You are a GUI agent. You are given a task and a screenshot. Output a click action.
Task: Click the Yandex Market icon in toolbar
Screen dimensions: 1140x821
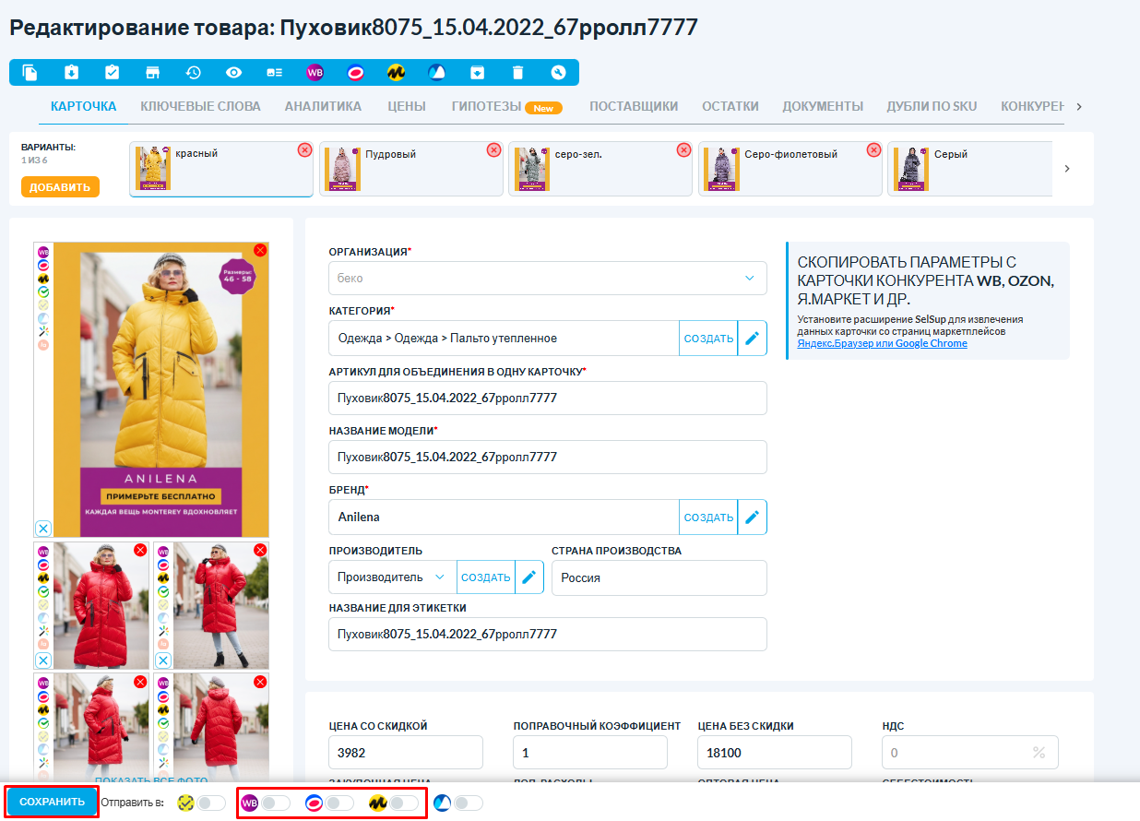pyautogui.click(x=396, y=73)
